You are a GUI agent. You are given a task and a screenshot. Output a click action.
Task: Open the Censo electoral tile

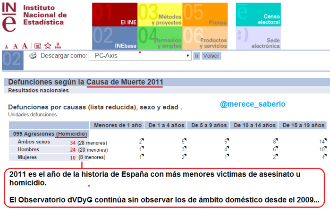pos(258,15)
